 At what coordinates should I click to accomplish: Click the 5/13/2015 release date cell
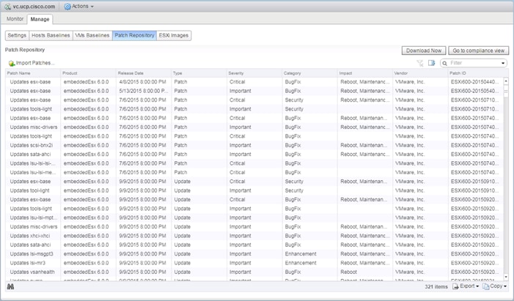click(x=143, y=91)
